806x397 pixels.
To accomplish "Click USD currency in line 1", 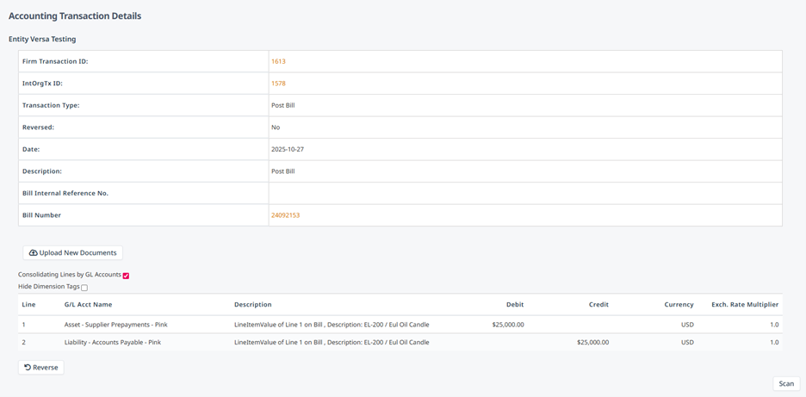I will click(687, 325).
